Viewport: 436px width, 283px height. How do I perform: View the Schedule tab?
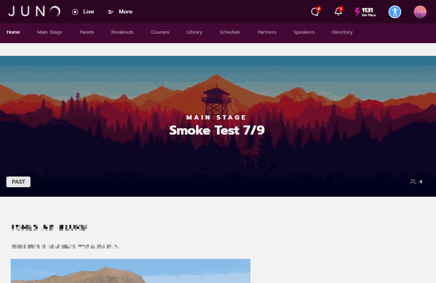pyautogui.click(x=230, y=32)
